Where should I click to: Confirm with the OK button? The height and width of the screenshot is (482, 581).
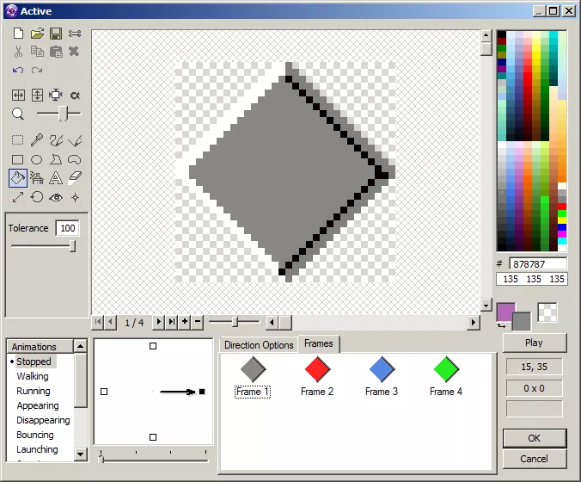535,438
